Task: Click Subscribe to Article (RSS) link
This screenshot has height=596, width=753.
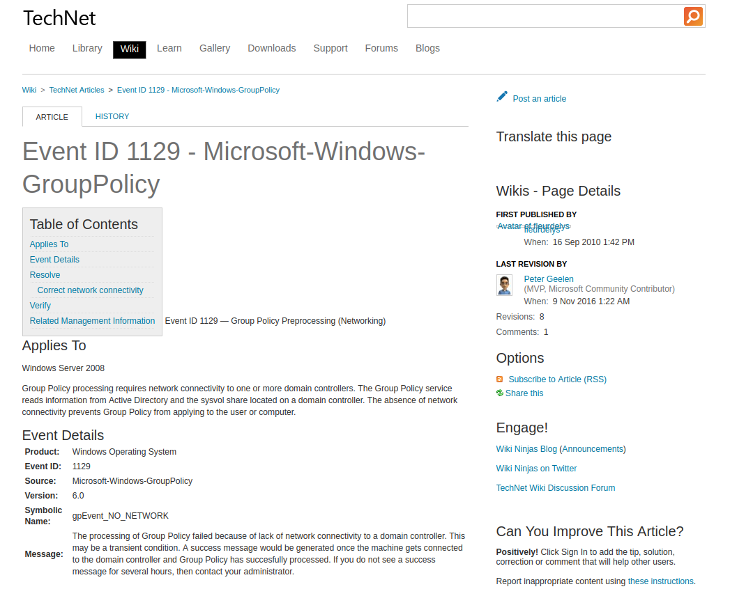Action: (558, 379)
